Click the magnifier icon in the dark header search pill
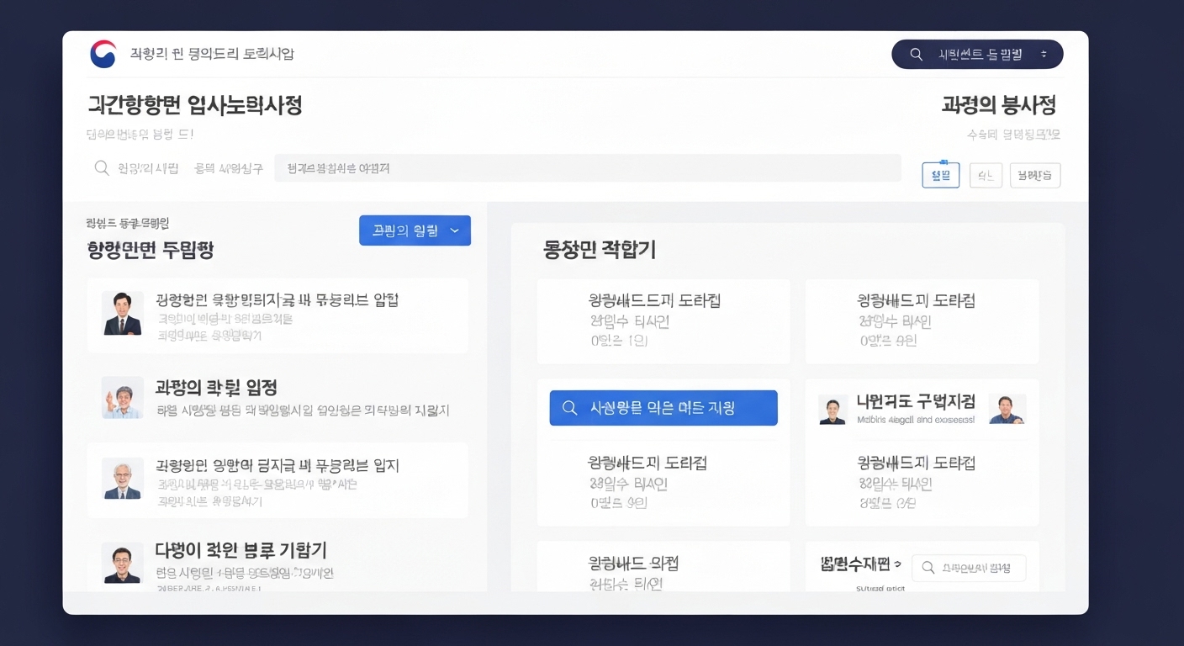 (916, 53)
